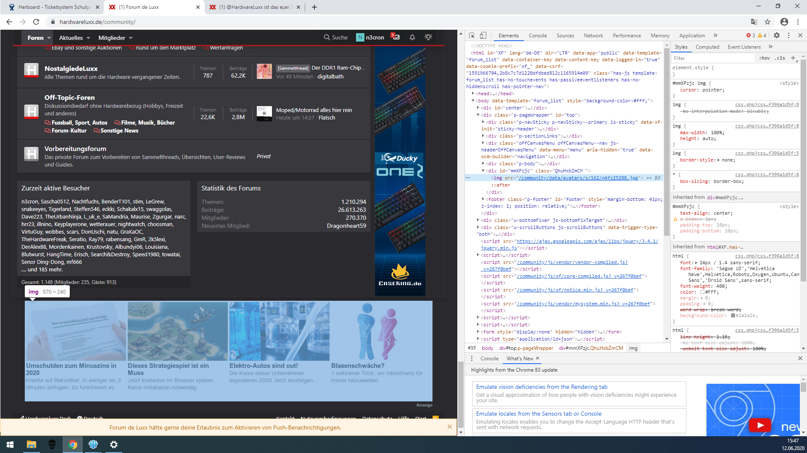Open the forum inbox envelope icon

pyautogui.click(x=396, y=37)
